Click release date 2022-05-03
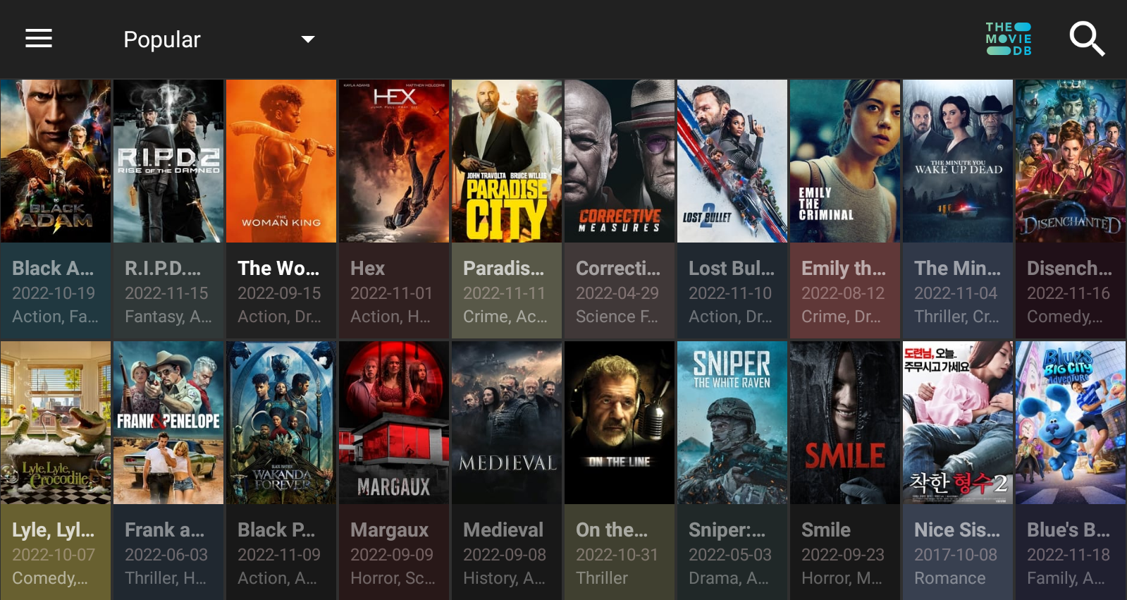The width and height of the screenshot is (1127, 600). point(730,555)
